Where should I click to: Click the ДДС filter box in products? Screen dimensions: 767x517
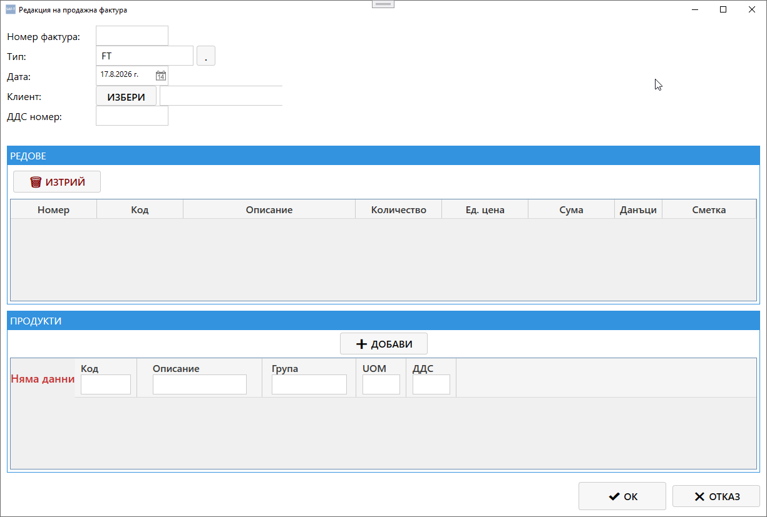(x=431, y=384)
